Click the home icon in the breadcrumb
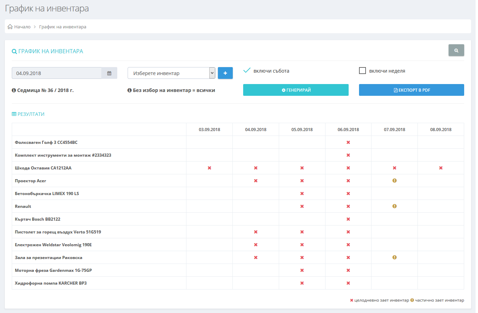The height and width of the screenshot is (313, 478). 10,27
